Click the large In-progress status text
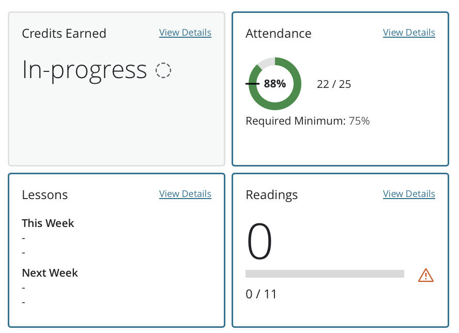Viewport: 459px width, 333px height. tap(84, 71)
